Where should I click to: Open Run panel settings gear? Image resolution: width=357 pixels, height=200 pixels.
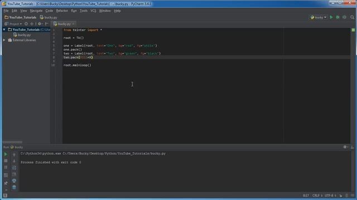pyautogui.click(x=345, y=147)
